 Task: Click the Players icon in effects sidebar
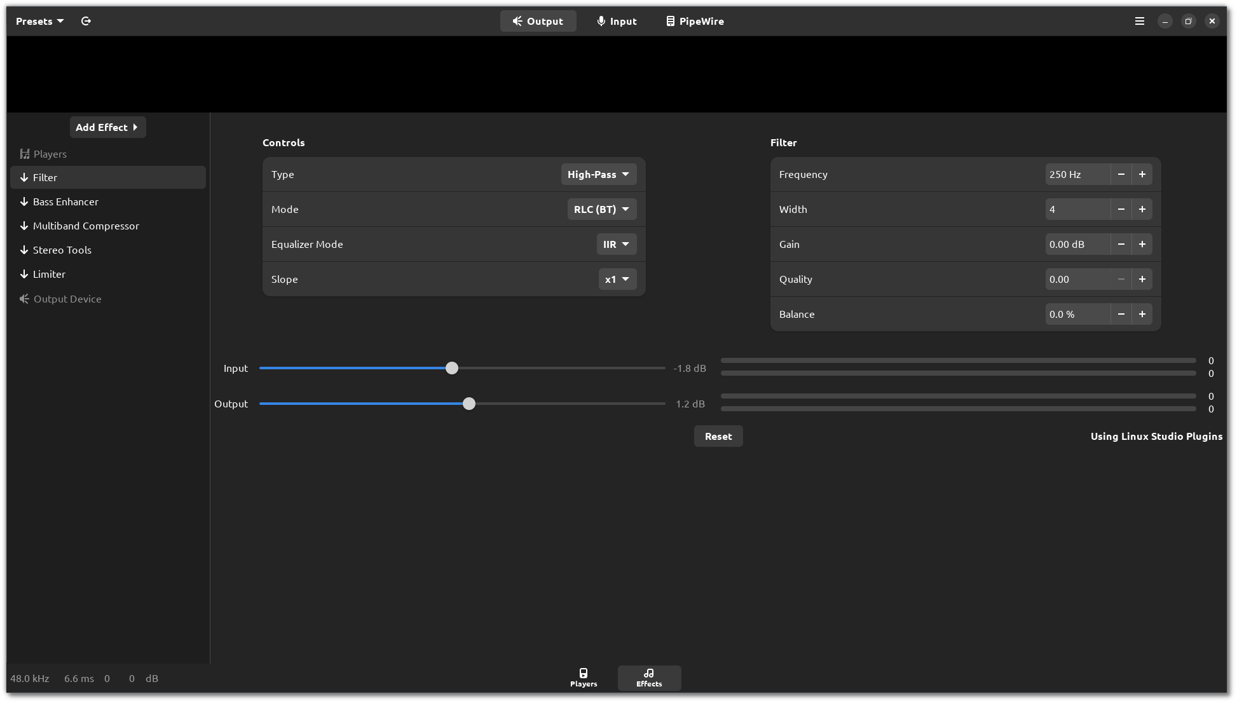pyautogui.click(x=25, y=154)
